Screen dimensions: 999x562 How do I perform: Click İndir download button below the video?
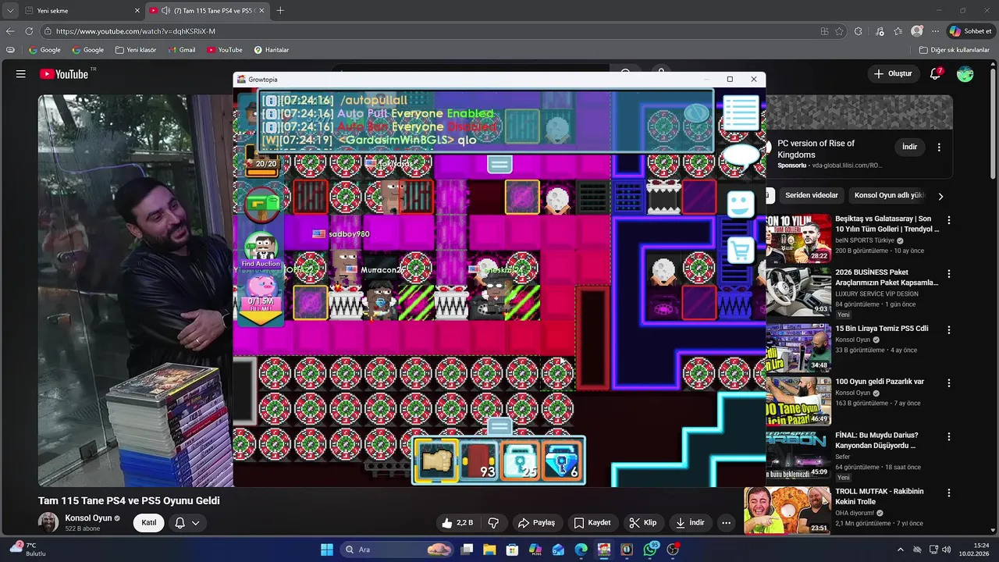tap(691, 522)
